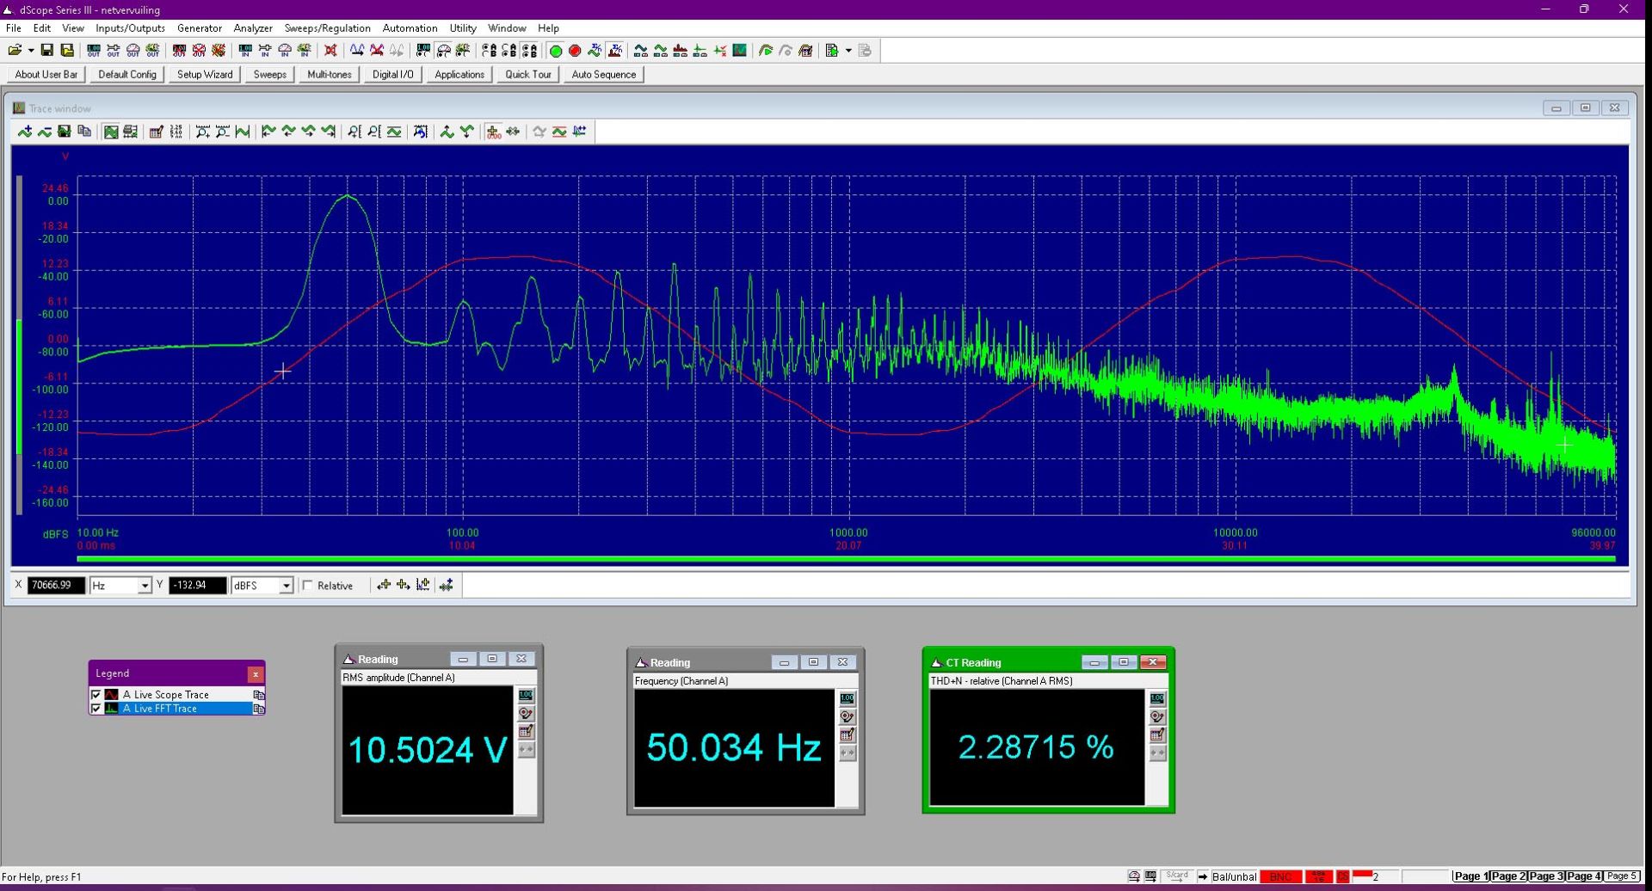1652x891 pixels.
Task: Open the Analyzer menu
Action: pos(253,28)
